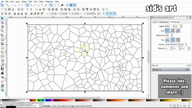Select the Tweak tool
This screenshot has width=192, height=108.
coord(2,27)
